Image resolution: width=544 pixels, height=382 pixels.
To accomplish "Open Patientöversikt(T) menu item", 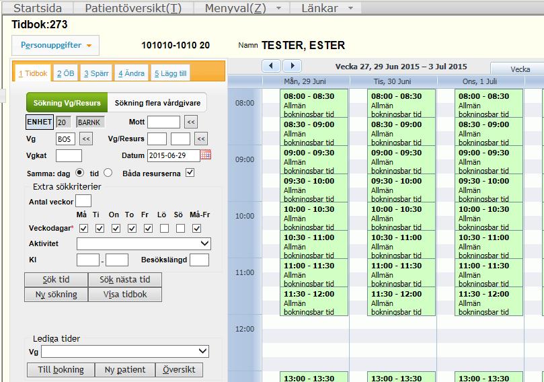I will (x=133, y=8).
